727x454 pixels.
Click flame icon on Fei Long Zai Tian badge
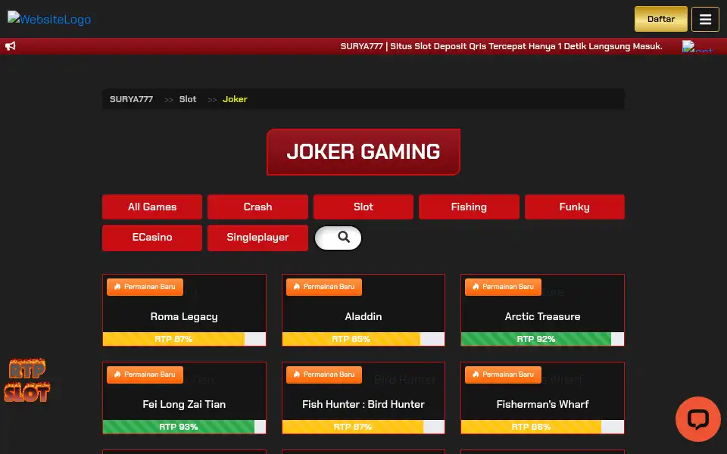point(117,375)
